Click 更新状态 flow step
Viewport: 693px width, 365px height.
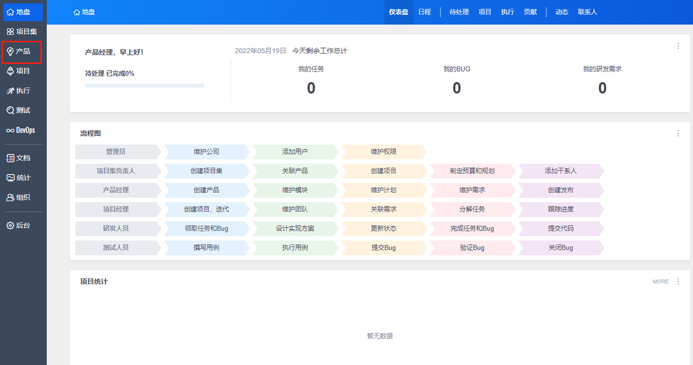(x=383, y=229)
